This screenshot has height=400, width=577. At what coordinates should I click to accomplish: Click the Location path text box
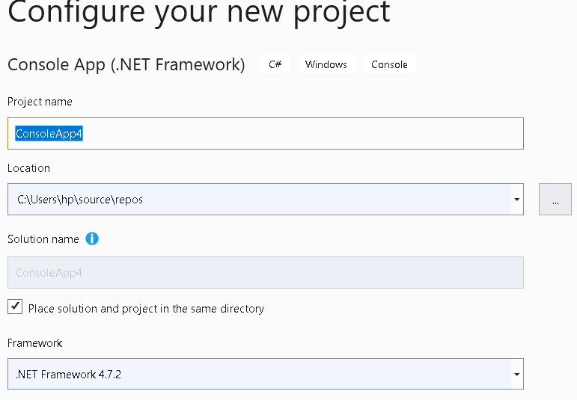tap(259, 200)
